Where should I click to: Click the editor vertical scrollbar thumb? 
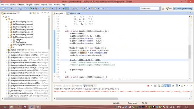tap(189, 51)
